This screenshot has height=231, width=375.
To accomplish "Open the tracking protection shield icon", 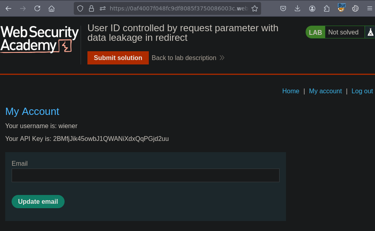I will [80, 8].
